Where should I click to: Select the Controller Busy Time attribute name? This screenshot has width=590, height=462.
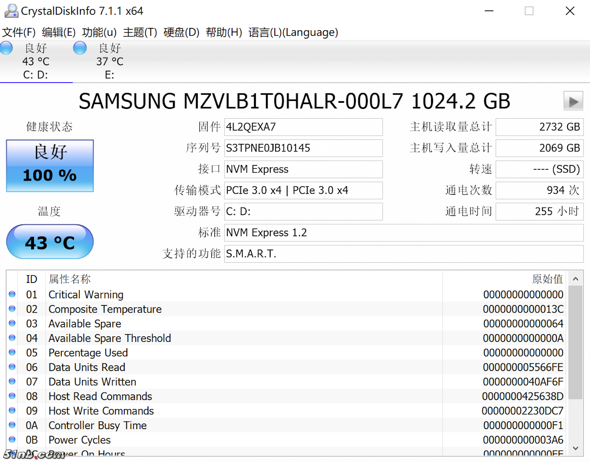point(98,426)
